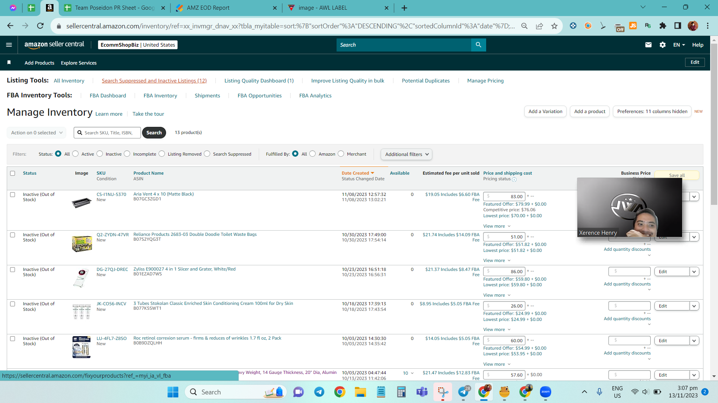This screenshot has height=403, width=718.
Task: Click the bookmark flag icon beside Add Products
Action: pos(9,62)
